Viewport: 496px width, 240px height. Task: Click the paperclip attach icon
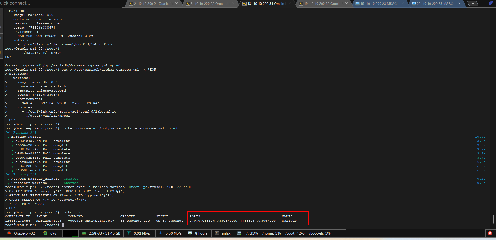point(490,3)
